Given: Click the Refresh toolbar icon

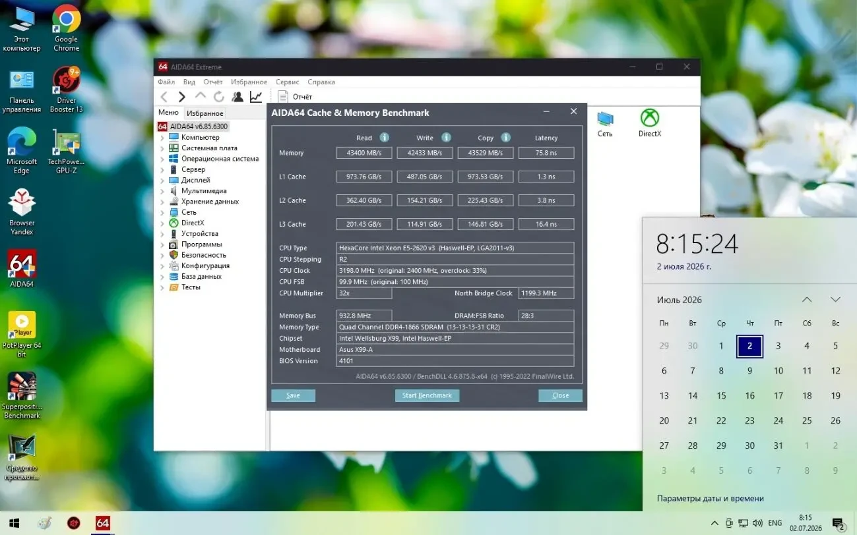Looking at the screenshot, I should (218, 97).
